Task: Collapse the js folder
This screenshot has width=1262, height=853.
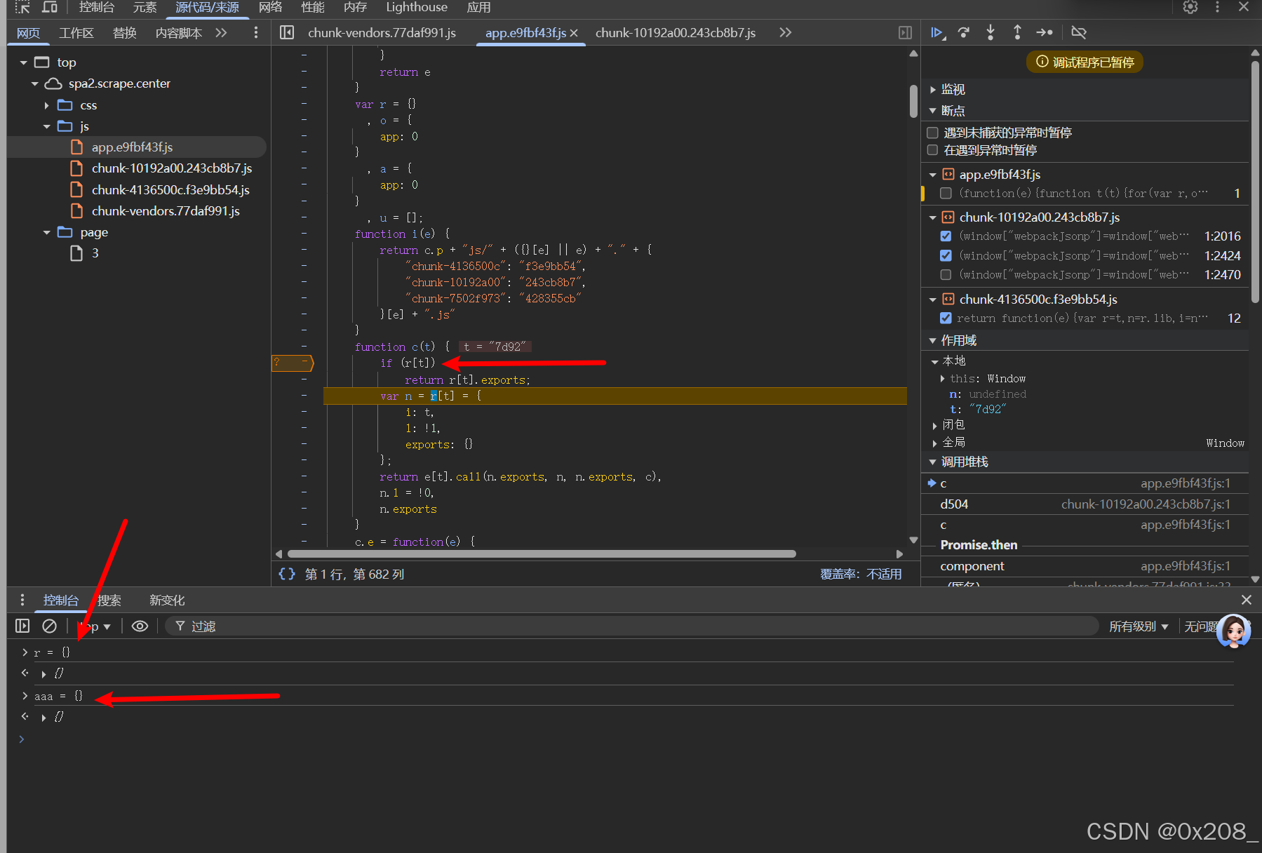Action: pos(47,126)
